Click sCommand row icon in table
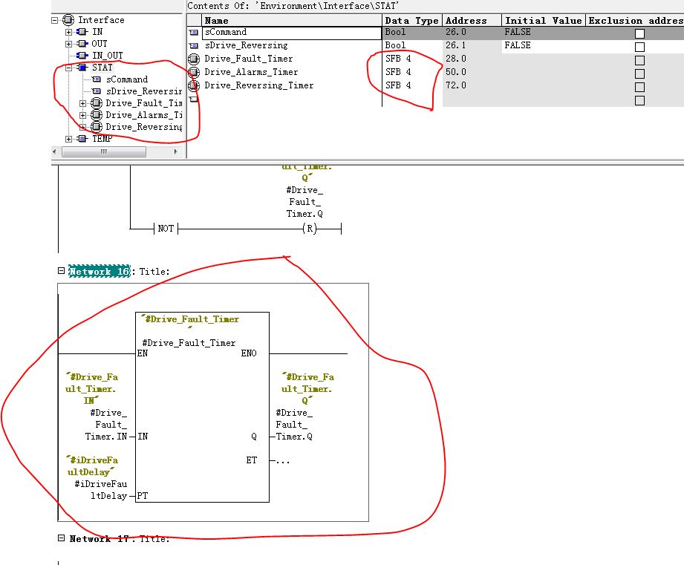Viewport: 684px width, 565px height. (x=194, y=33)
